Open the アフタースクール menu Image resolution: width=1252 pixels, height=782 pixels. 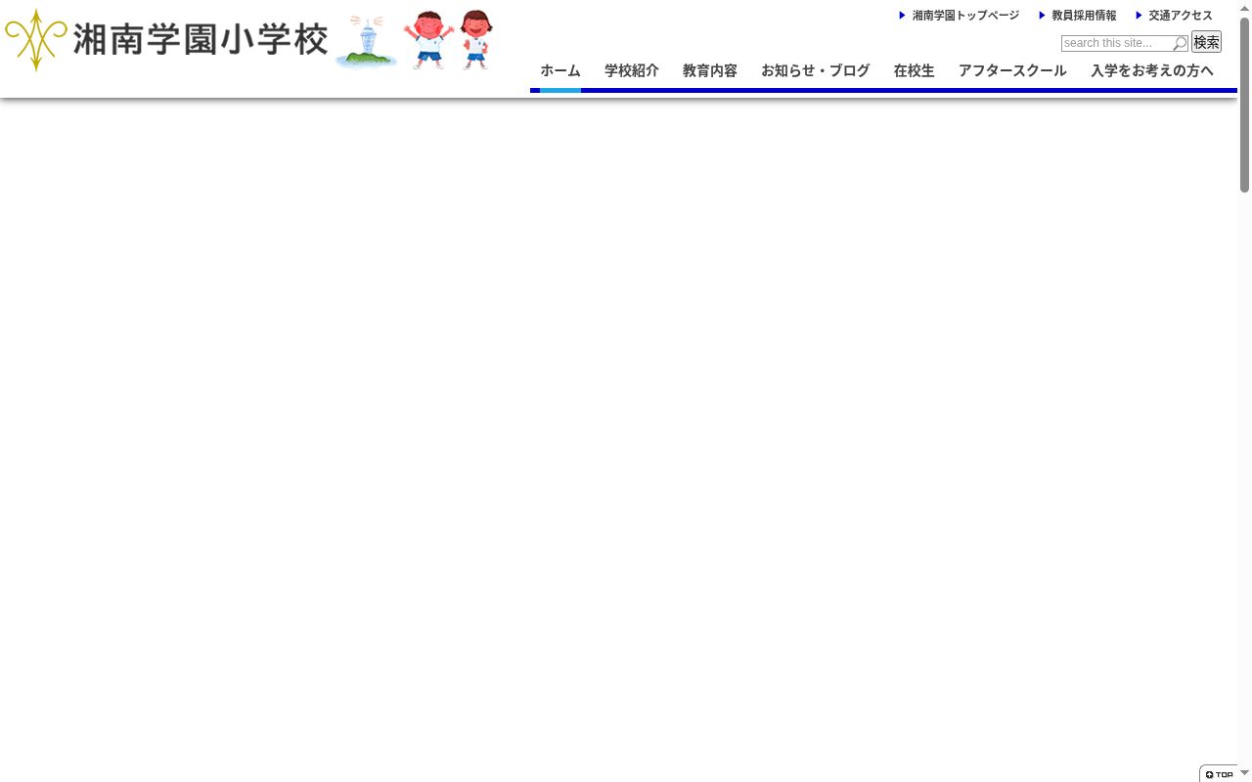click(x=1012, y=71)
